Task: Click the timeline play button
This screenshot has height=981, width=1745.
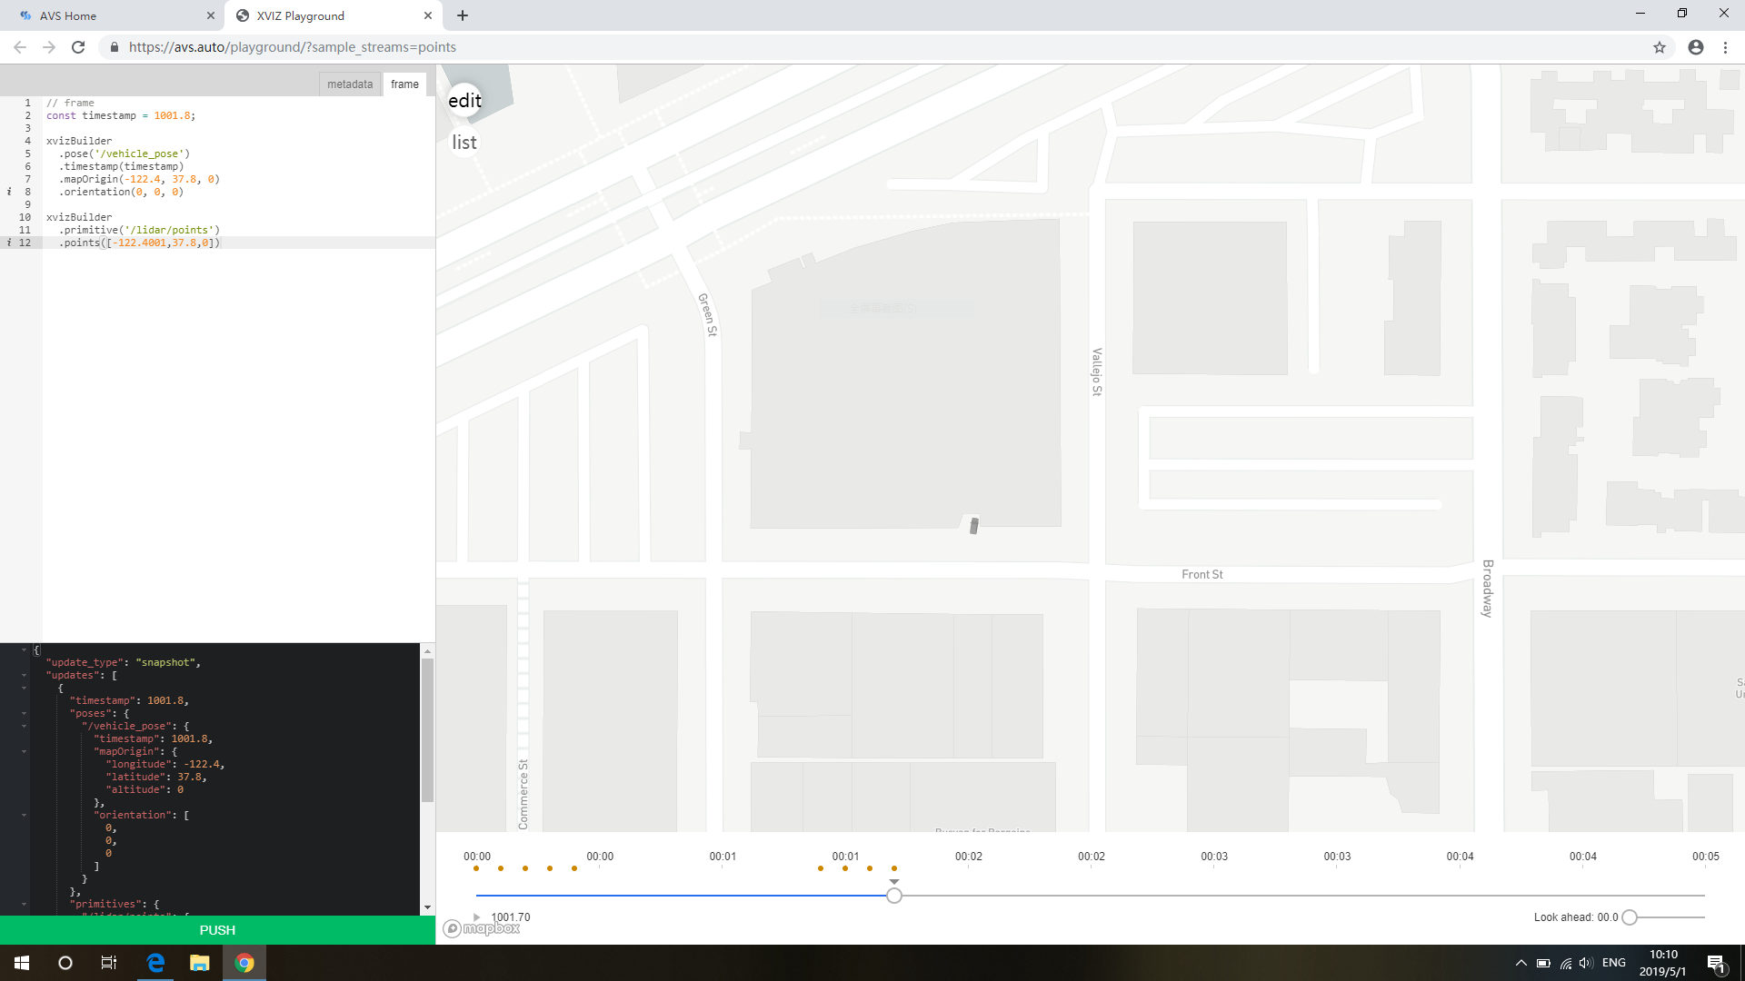Action: (x=476, y=917)
